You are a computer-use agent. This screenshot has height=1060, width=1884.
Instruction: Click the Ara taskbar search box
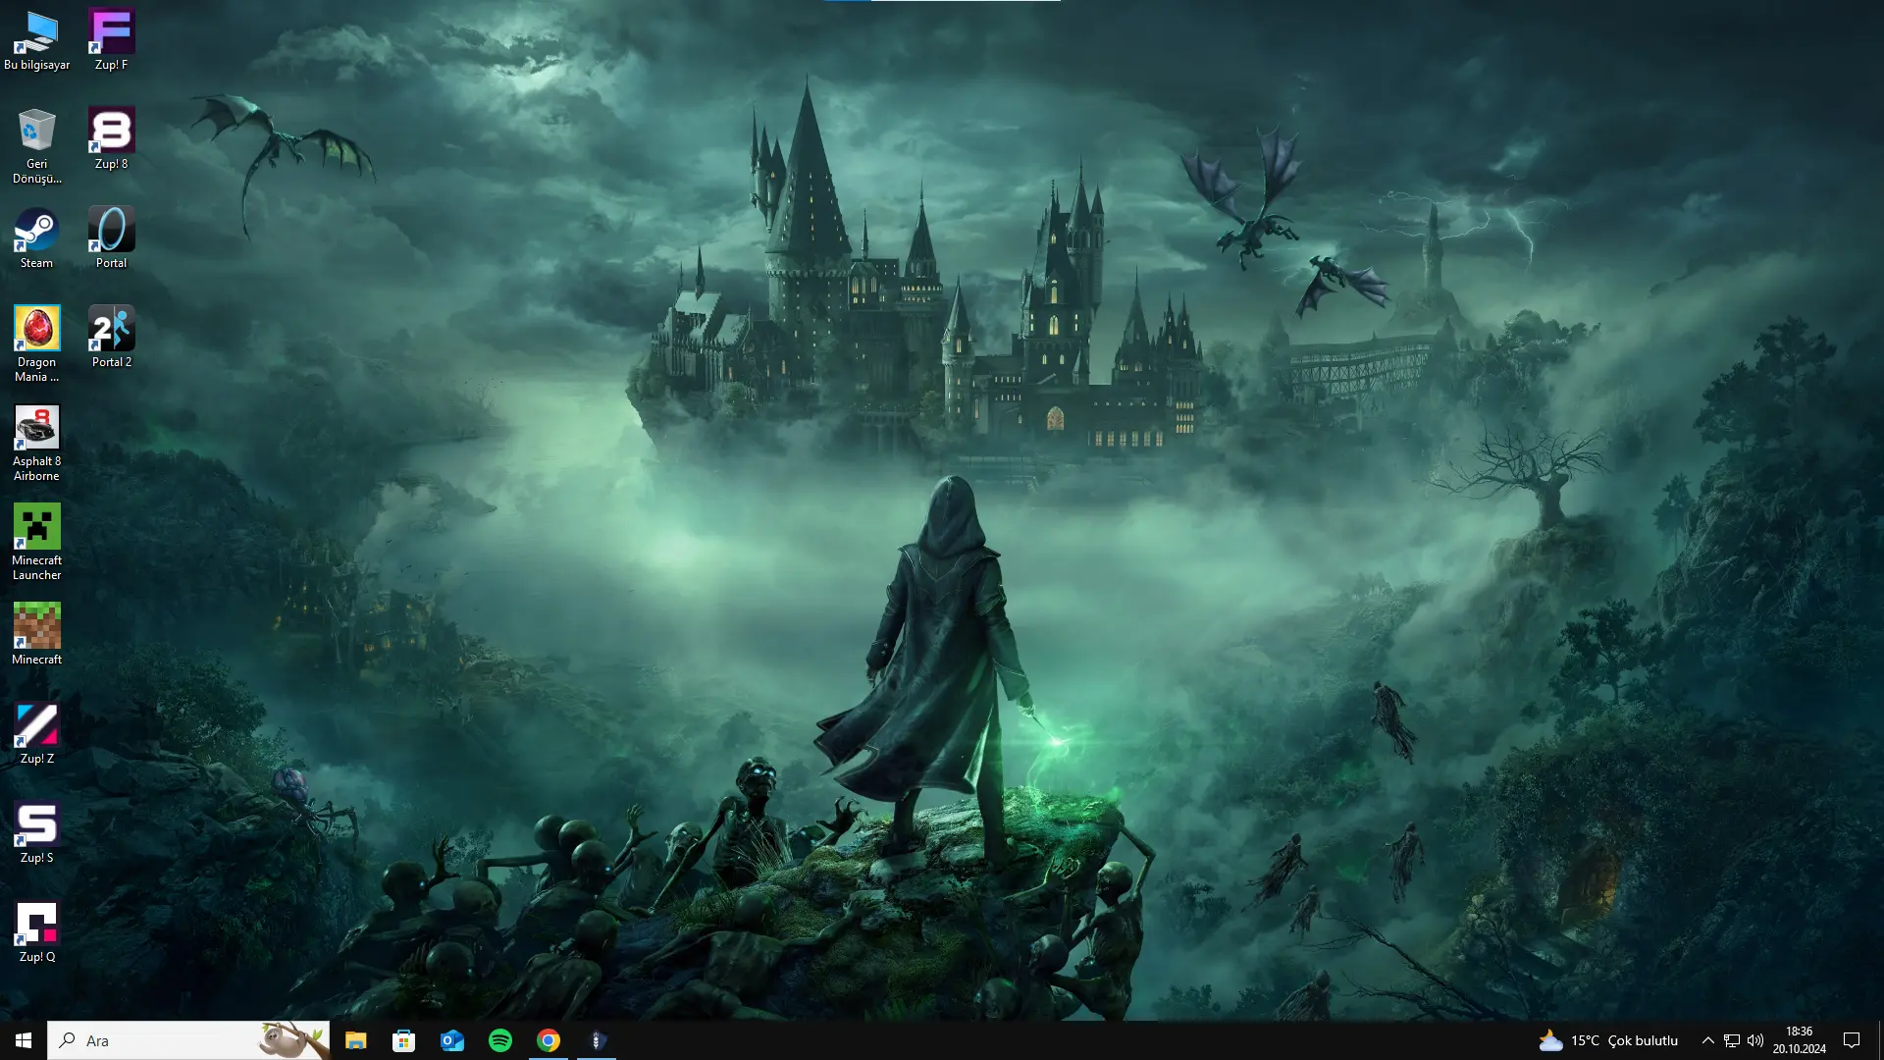click(x=188, y=1040)
